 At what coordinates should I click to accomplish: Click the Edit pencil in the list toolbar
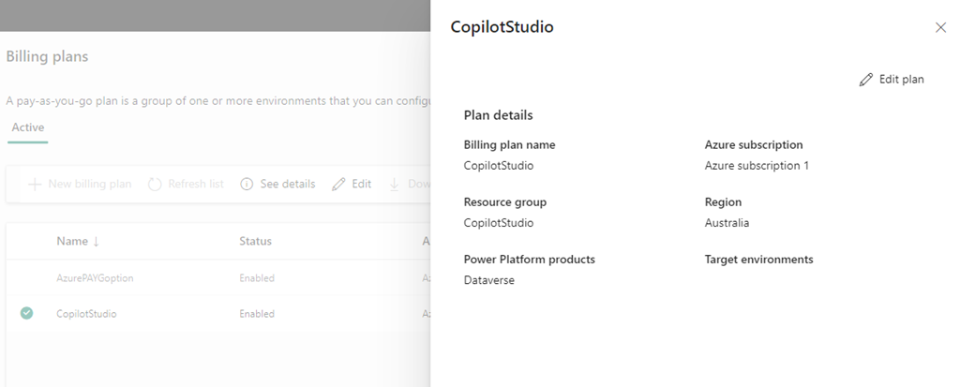coord(338,184)
